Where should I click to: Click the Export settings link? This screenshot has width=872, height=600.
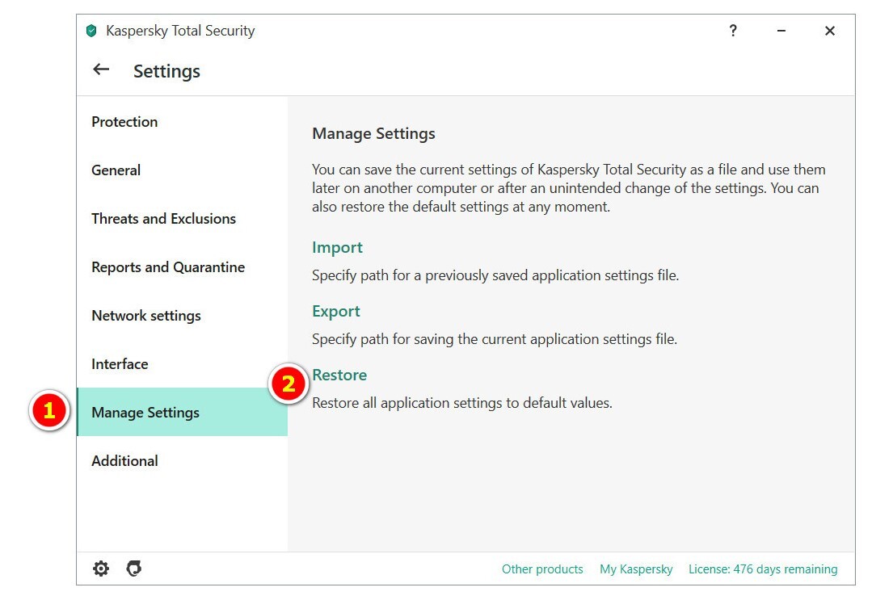point(336,312)
